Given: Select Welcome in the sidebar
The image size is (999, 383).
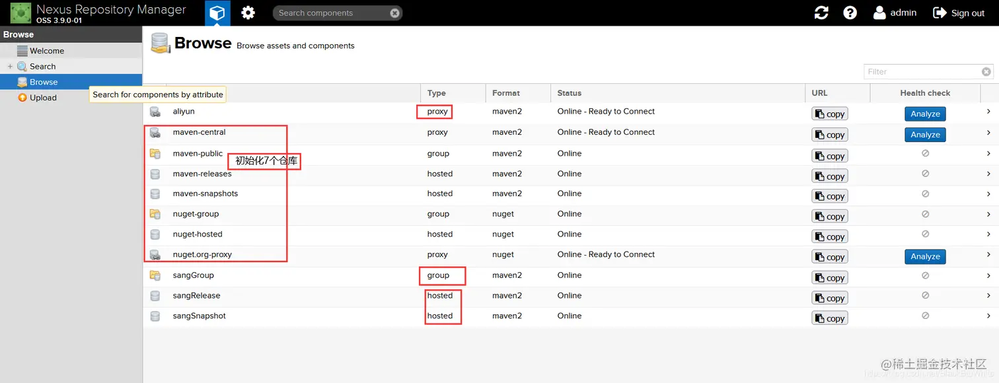Looking at the screenshot, I should (46, 51).
